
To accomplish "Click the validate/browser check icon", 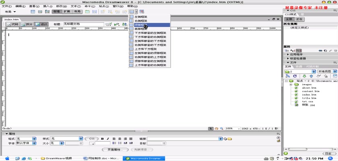I will [x=108, y=25].
